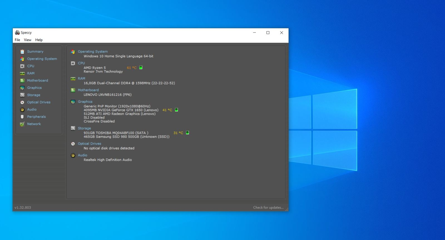Open Graphics heading link in summary
The width and height of the screenshot is (445, 240).
pos(85,102)
